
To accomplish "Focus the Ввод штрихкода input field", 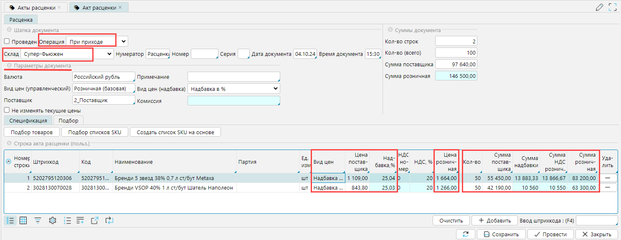I will click(x=596, y=220).
